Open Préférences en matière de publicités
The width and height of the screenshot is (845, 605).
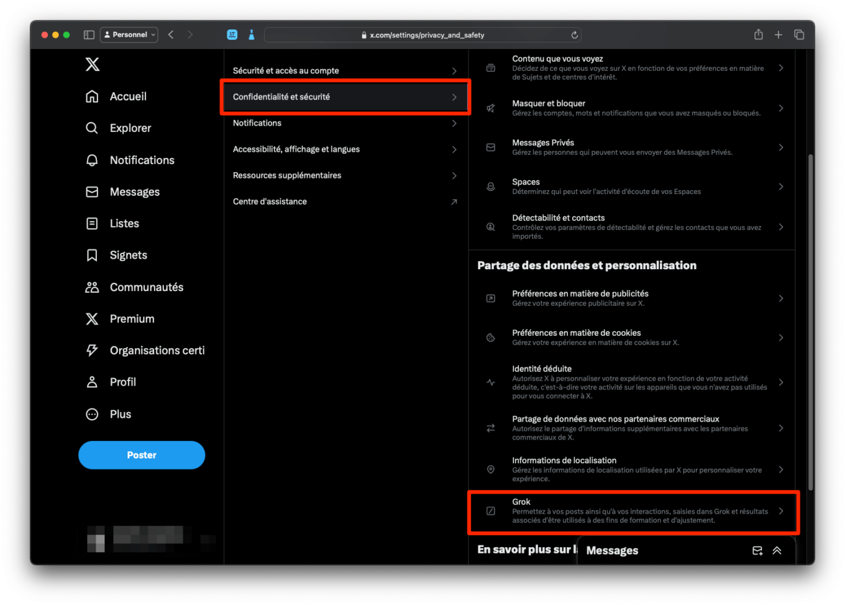click(632, 298)
